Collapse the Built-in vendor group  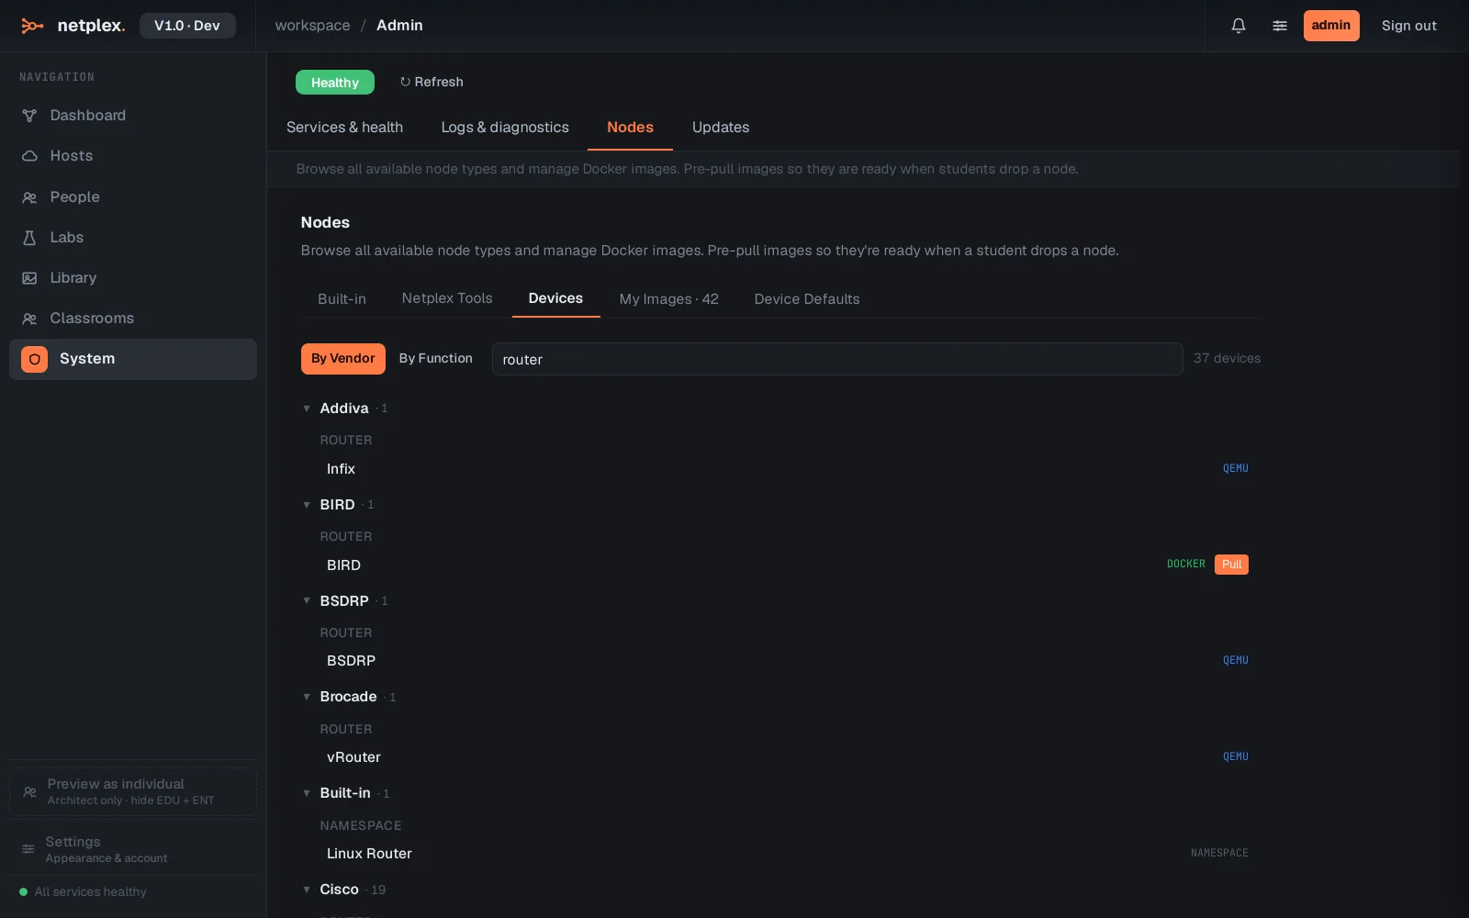pos(307,793)
